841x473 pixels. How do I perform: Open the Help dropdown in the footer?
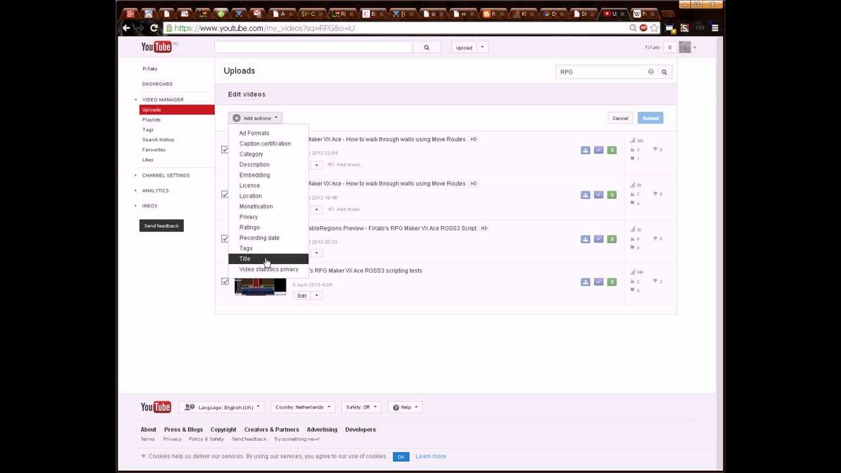(405, 407)
